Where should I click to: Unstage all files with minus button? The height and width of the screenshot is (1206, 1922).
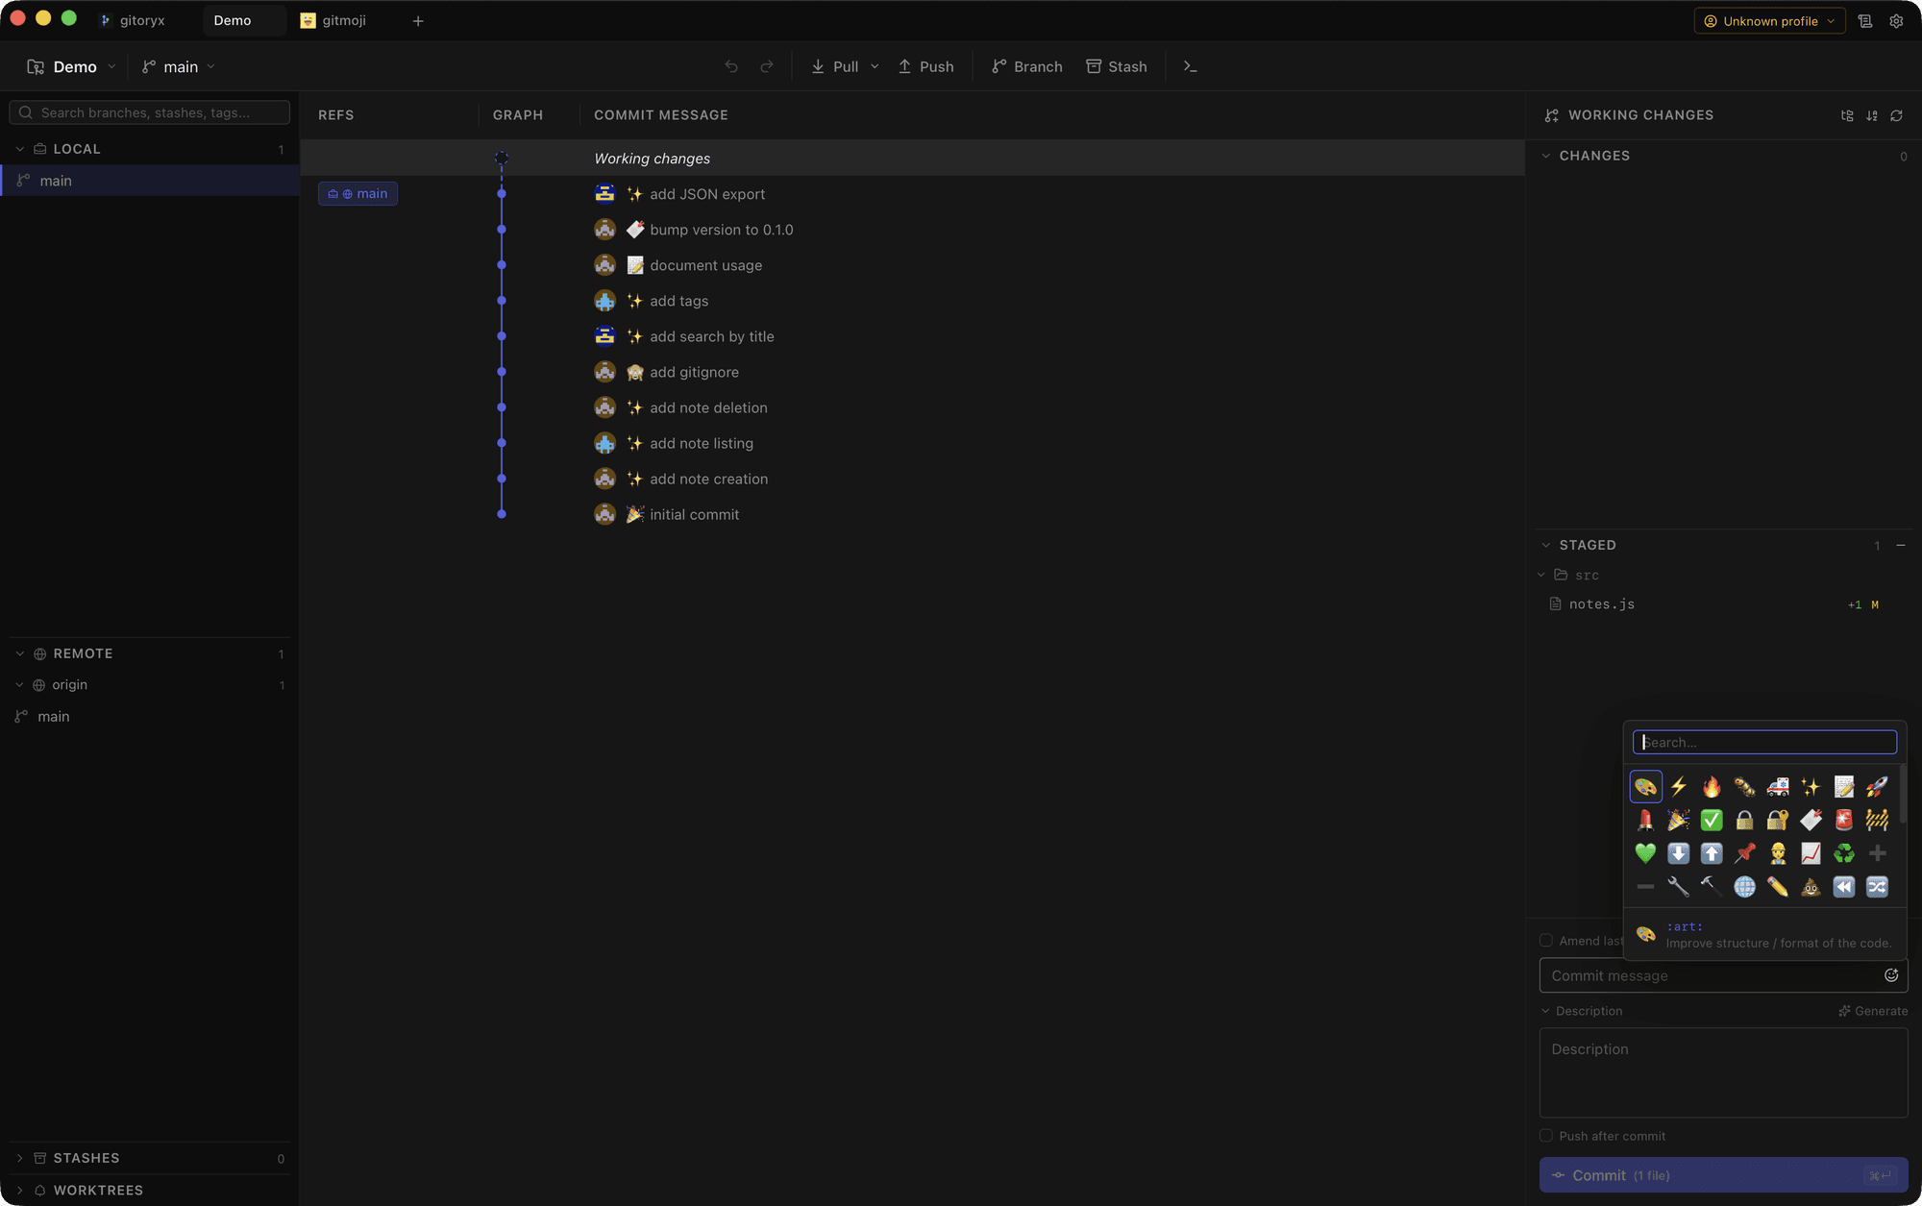pos(1901,545)
